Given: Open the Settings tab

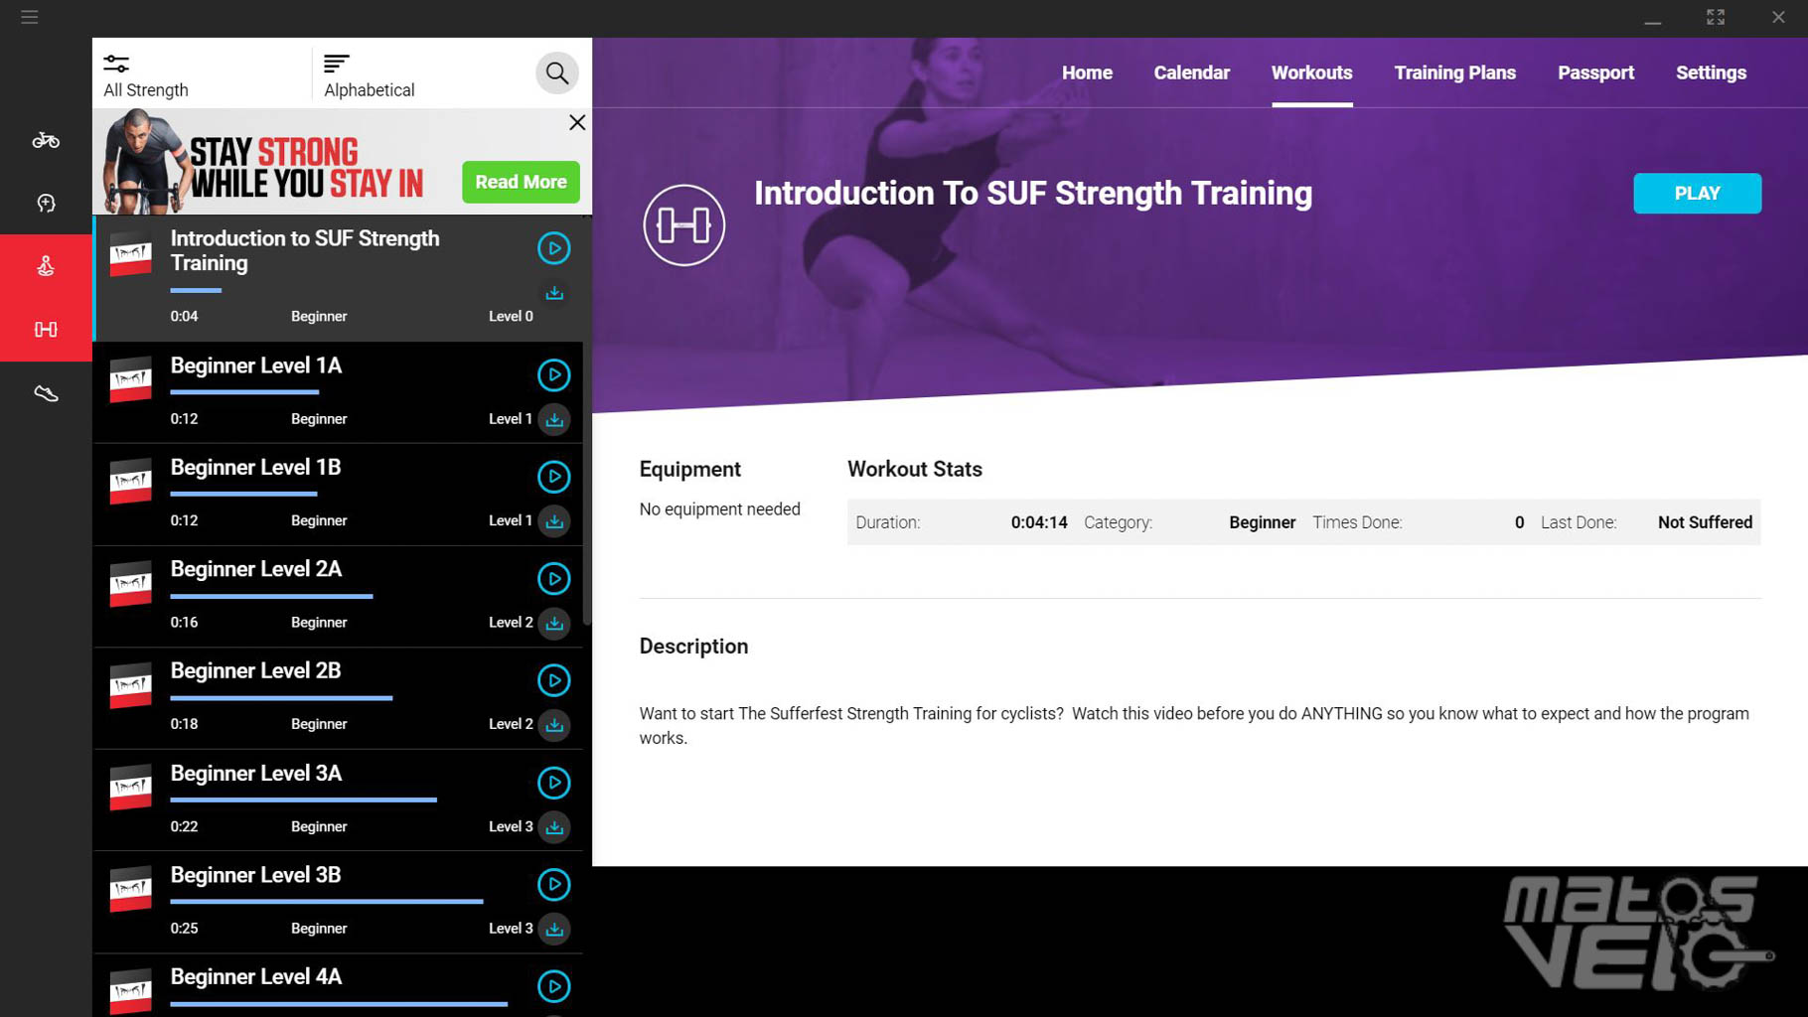Looking at the screenshot, I should pos(1711,73).
